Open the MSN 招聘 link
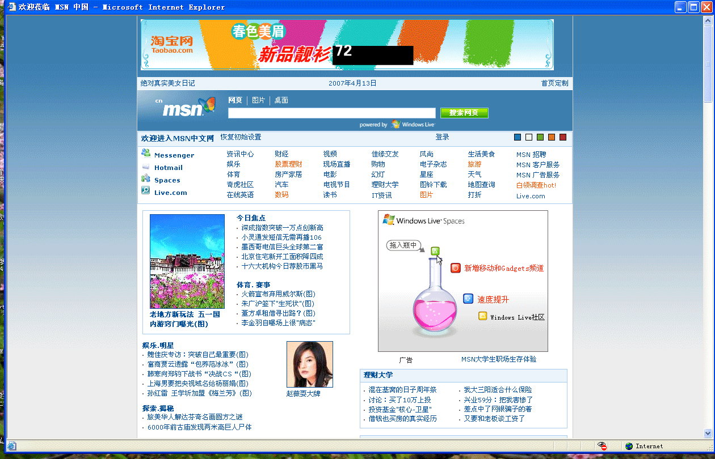 click(x=531, y=155)
